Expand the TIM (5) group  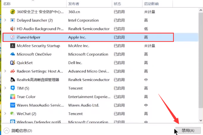point(5,88)
